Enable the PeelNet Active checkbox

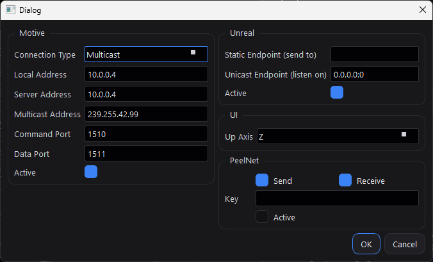pyautogui.click(x=262, y=217)
